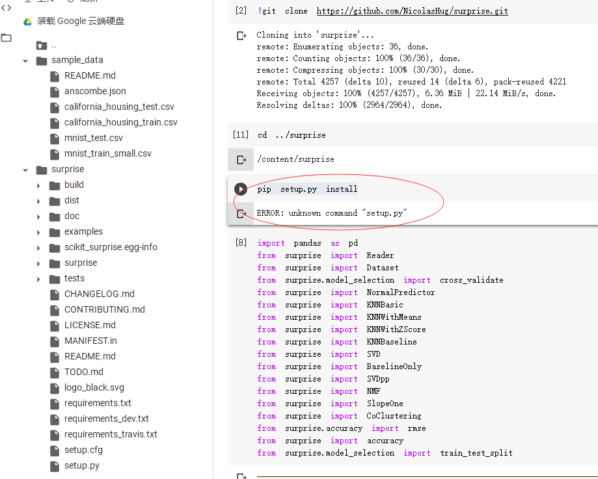Collapse the top-level surprise folder
Screen dimensions: 598x479
pos(25,170)
